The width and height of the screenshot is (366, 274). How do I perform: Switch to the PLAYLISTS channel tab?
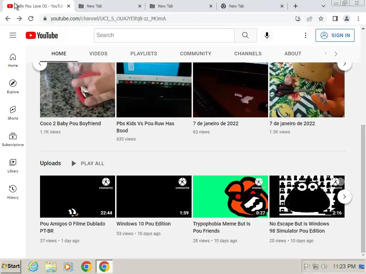[144, 54]
